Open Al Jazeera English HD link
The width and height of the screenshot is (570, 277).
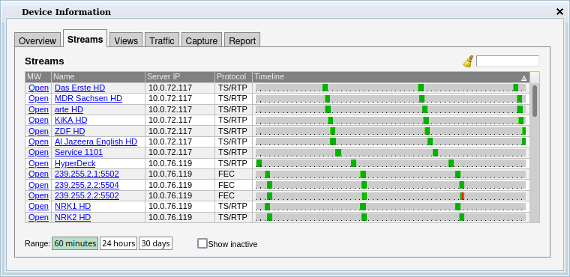(96, 141)
